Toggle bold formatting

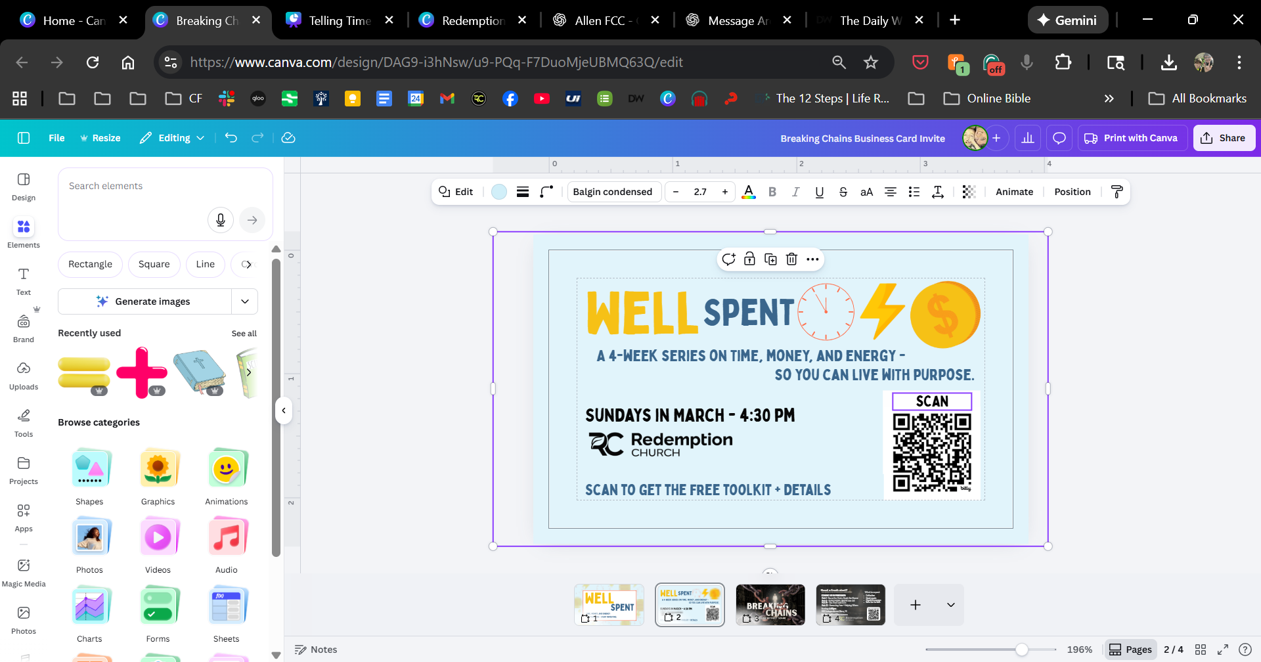(772, 192)
